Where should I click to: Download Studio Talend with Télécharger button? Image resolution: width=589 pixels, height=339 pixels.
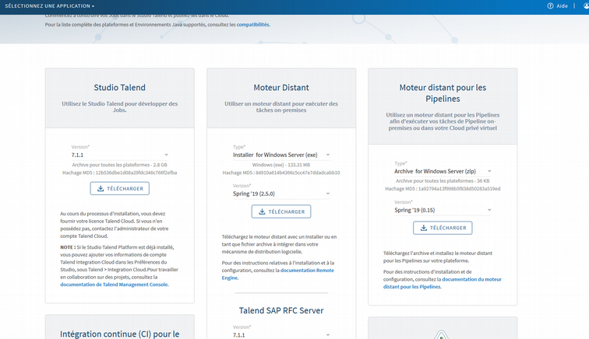119,188
